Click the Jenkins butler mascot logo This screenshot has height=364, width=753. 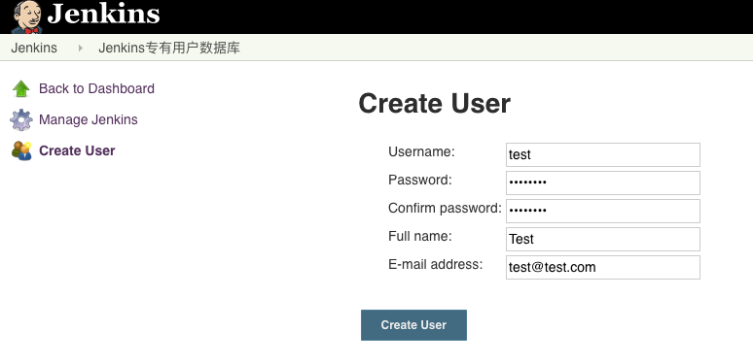(27, 17)
